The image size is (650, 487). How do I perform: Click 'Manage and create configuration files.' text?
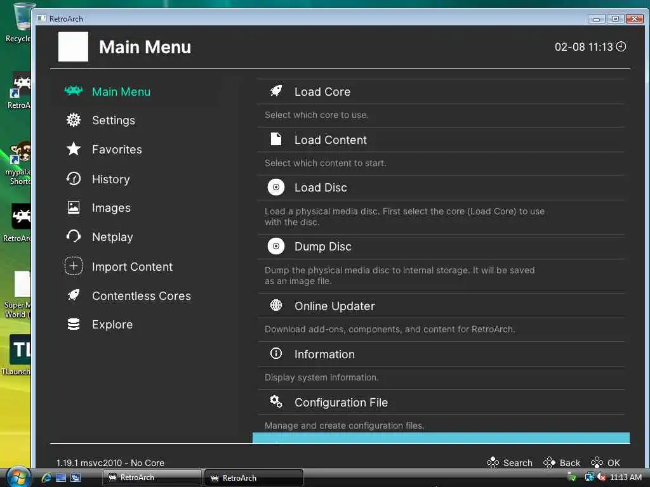click(344, 425)
